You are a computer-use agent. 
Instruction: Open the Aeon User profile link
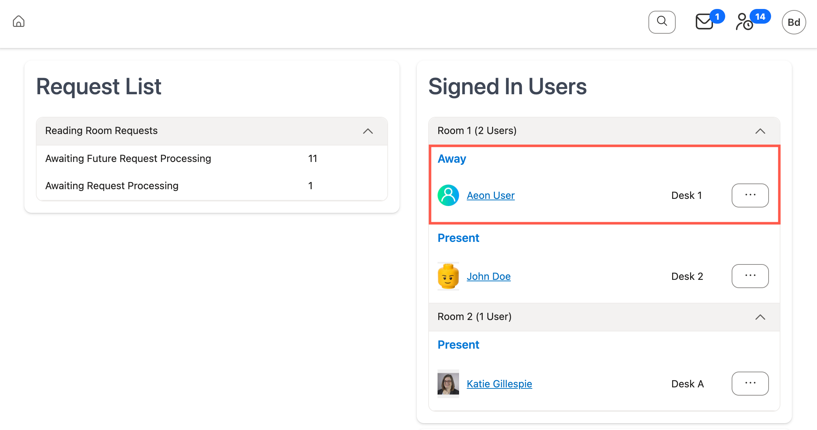click(x=490, y=195)
